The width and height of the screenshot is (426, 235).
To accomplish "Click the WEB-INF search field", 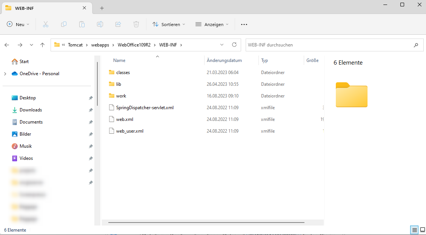I will 332,45.
